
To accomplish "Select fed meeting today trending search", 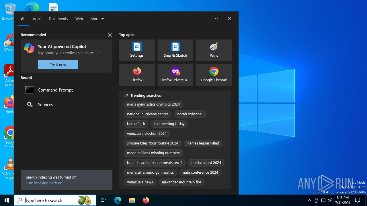I will pos(169,124).
